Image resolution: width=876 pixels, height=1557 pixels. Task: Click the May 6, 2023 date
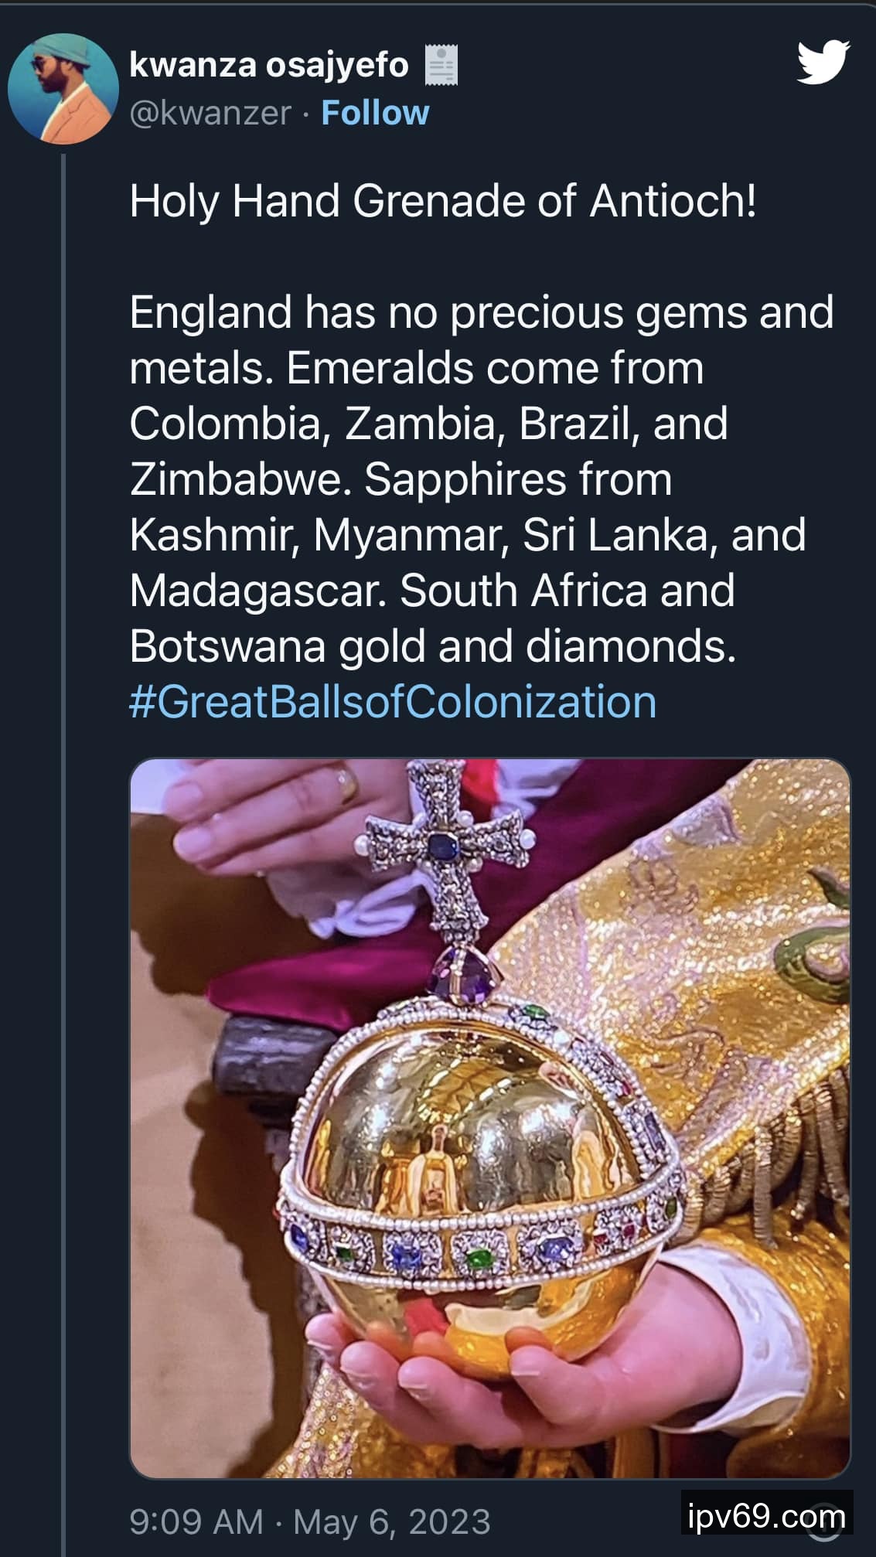point(392,1521)
